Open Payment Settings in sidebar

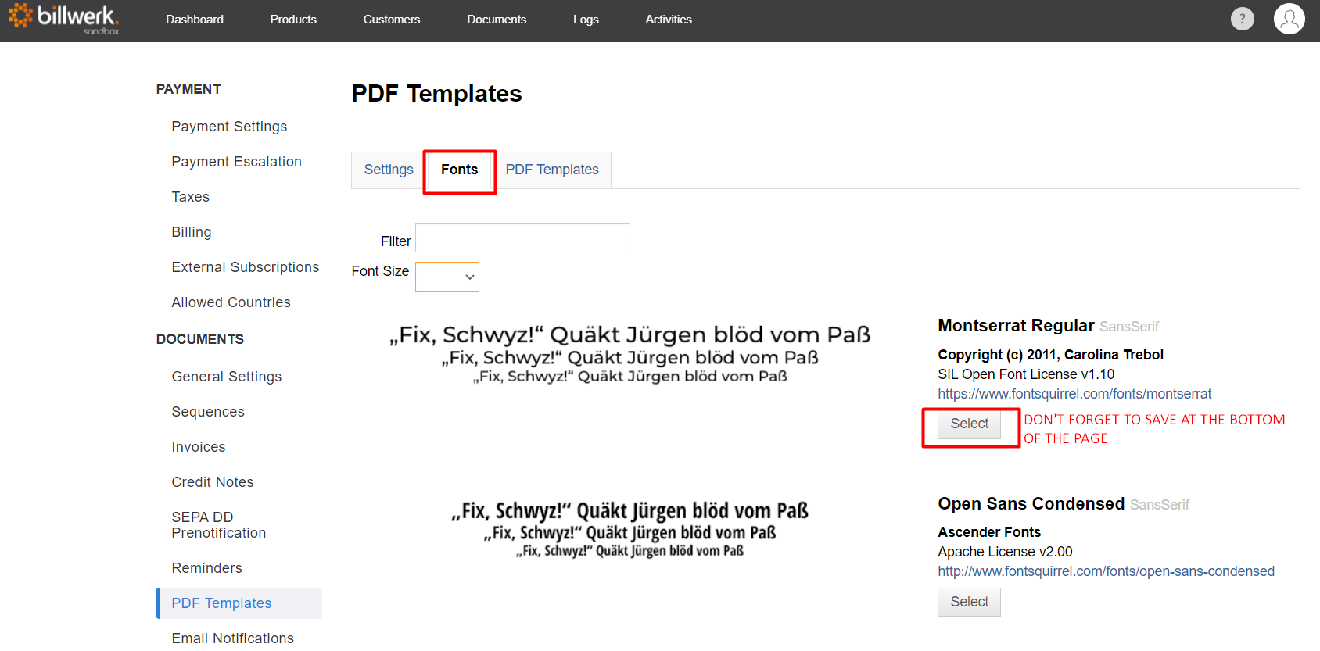pyautogui.click(x=229, y=127)
